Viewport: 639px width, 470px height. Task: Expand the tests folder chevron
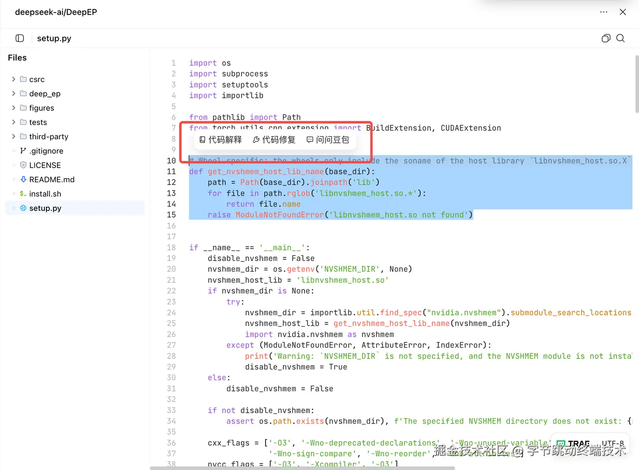point(13,122)
